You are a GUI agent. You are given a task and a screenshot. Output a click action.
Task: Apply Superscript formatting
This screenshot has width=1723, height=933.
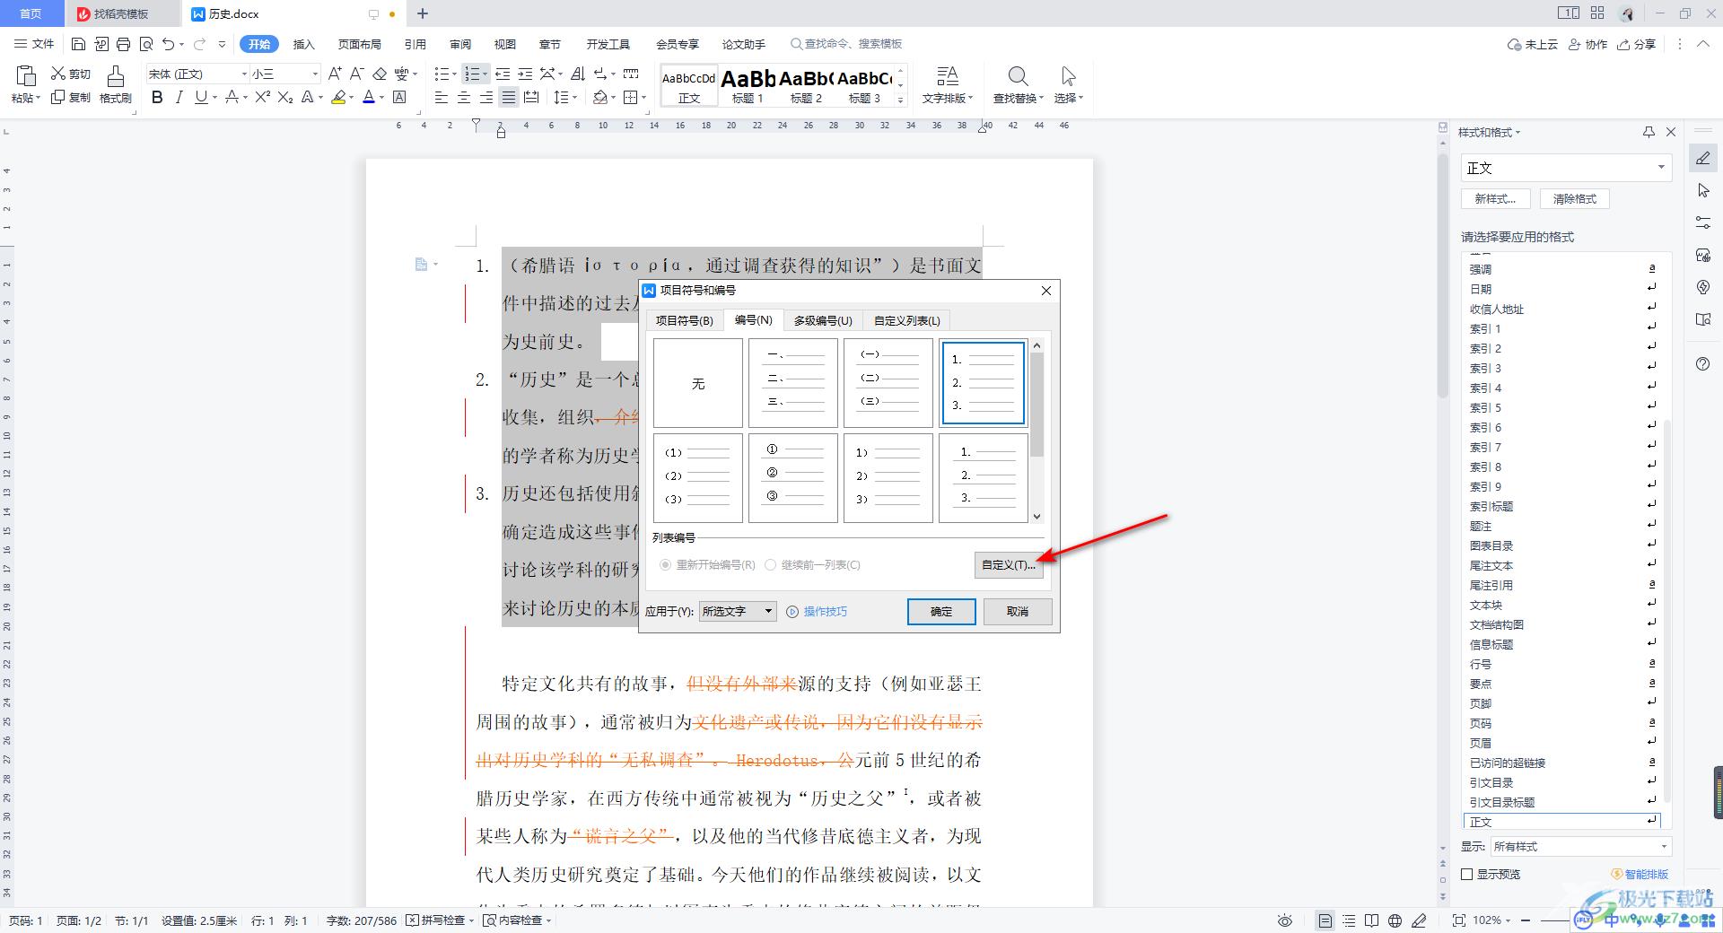tap(262, 97)
